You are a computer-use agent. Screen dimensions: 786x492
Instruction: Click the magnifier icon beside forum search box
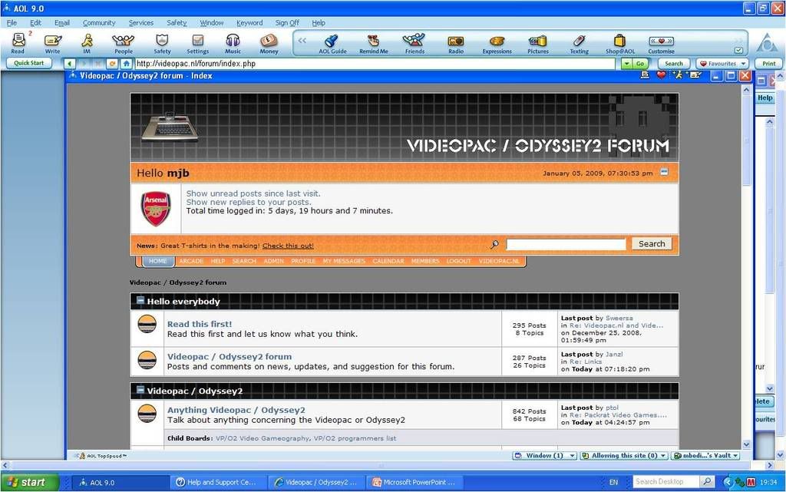click(x=494, y=245)
